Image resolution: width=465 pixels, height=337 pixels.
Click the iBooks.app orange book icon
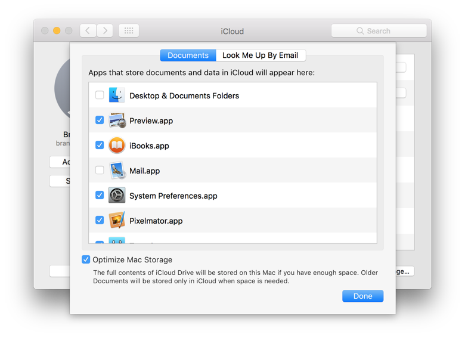click(116, 146)
